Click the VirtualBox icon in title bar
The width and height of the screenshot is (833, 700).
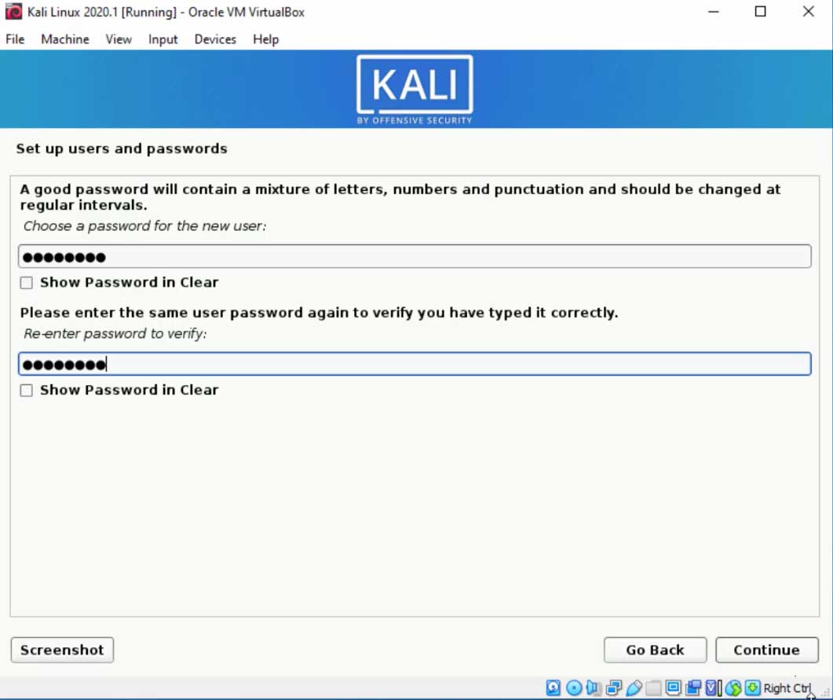pos(14,12)
